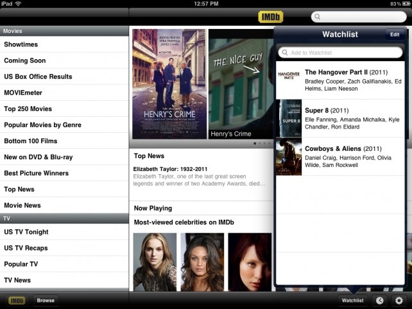412x309 pixels.
Task: Tap Elizabeth Taylor news summary text
Action: (199, 180)
